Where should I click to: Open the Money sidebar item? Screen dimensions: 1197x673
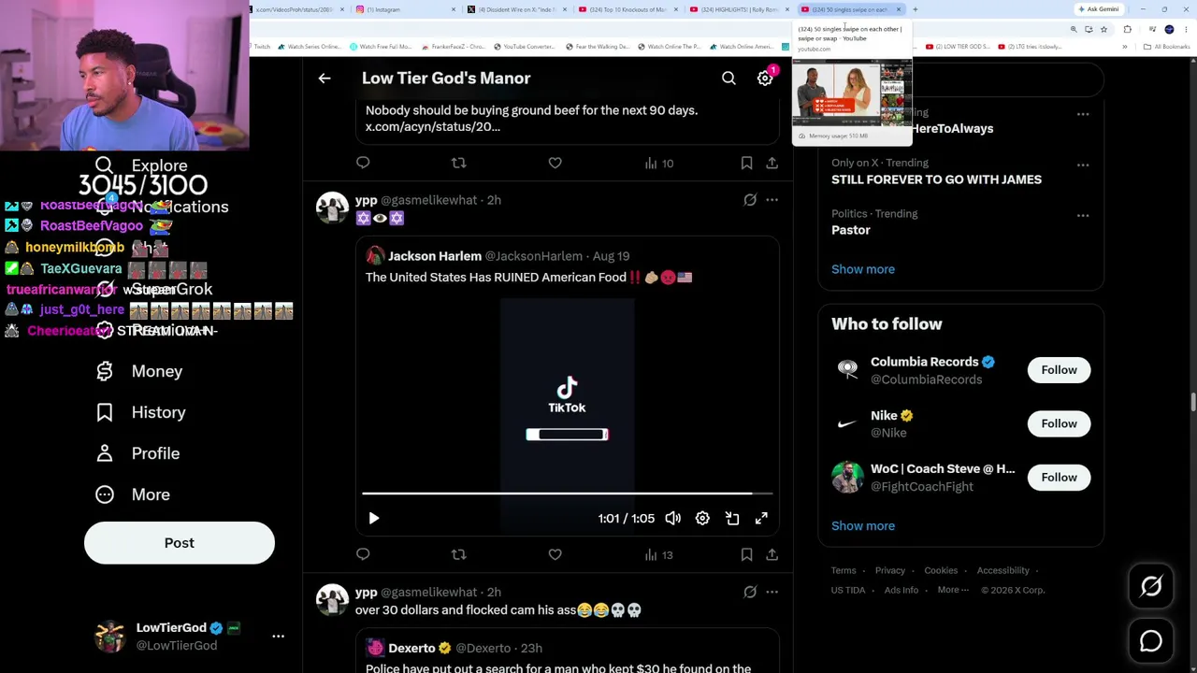click(139, 371)
